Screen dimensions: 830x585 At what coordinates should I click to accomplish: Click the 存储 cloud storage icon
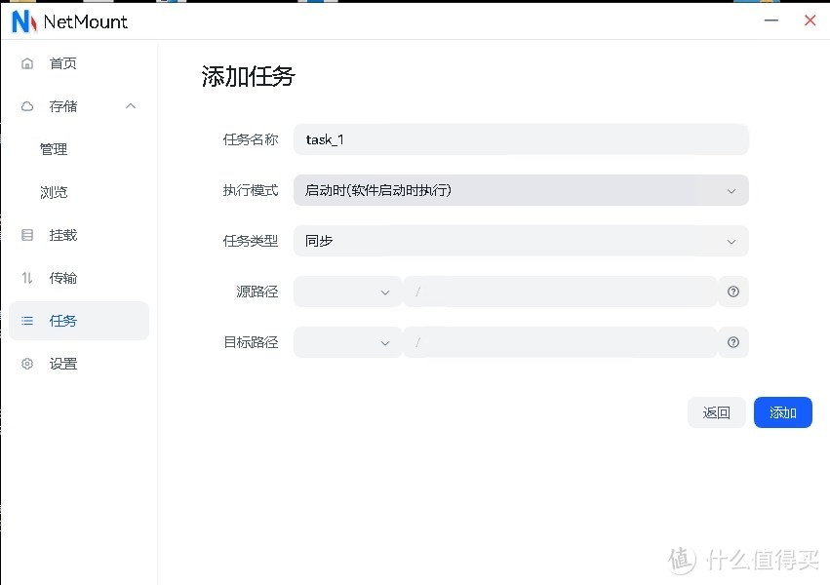pos(26,106)
